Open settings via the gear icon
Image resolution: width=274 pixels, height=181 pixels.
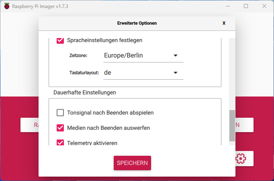[x=241, y=158]
